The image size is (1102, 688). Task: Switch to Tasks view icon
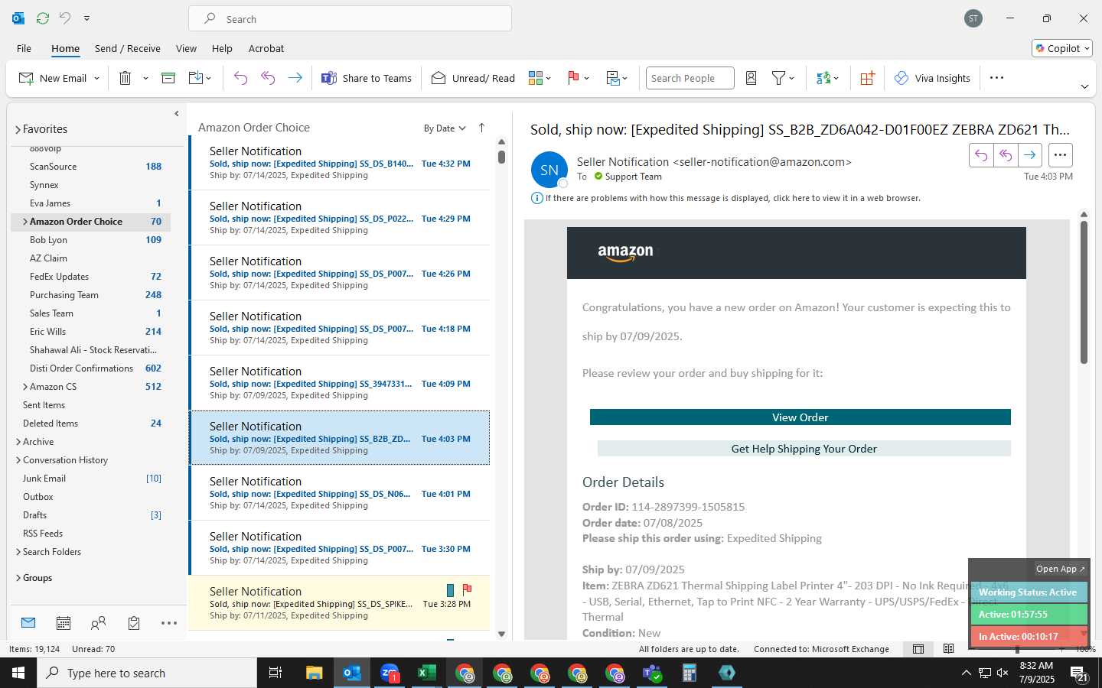point(134,623)
